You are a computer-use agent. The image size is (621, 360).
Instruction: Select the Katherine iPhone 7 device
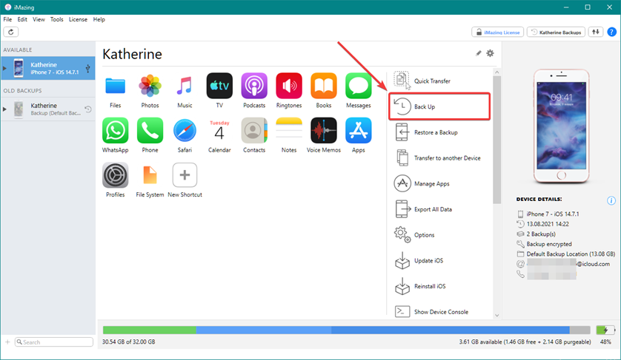[48, 68]
